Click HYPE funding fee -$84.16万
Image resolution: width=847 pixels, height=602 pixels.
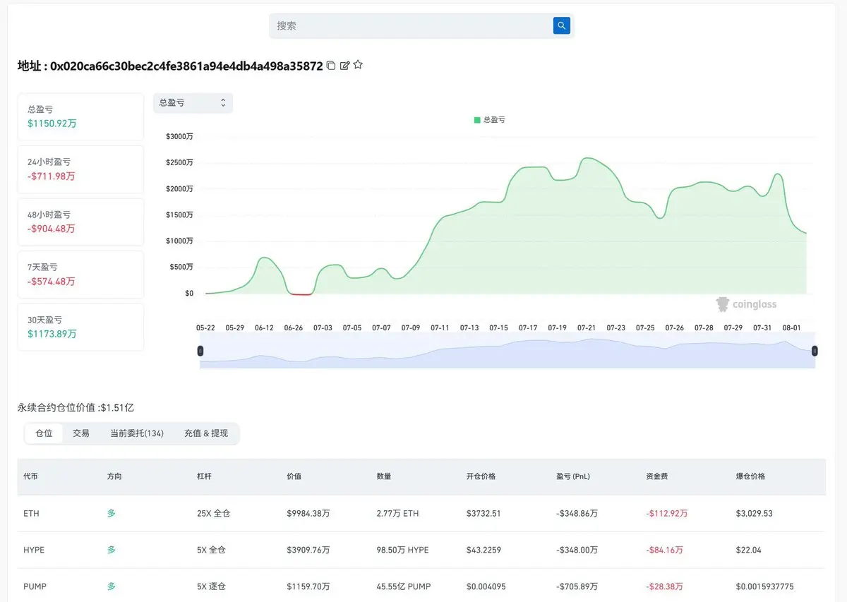coord(664,550)
